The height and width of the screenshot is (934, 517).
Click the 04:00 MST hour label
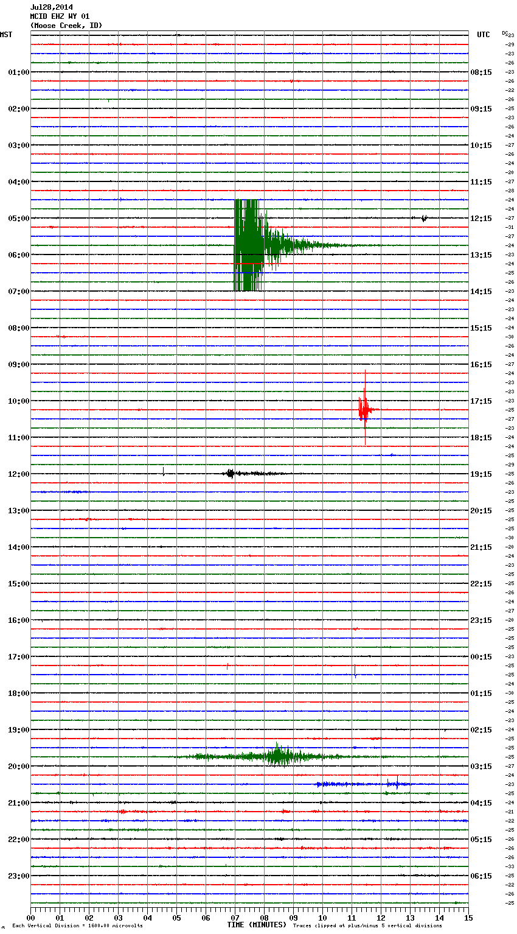coord(19,182)
